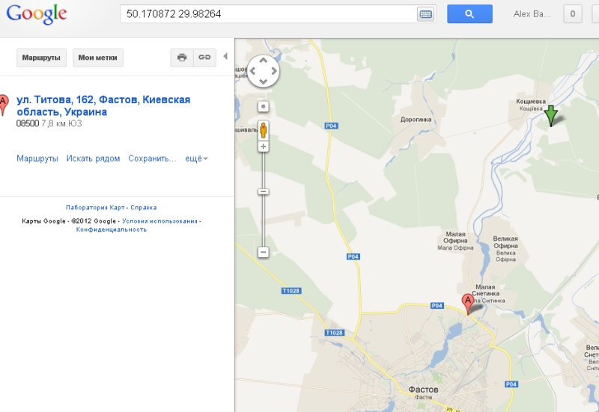
Task: Open the on-screen keyboard icon
Action: click(x=425, y=14)
